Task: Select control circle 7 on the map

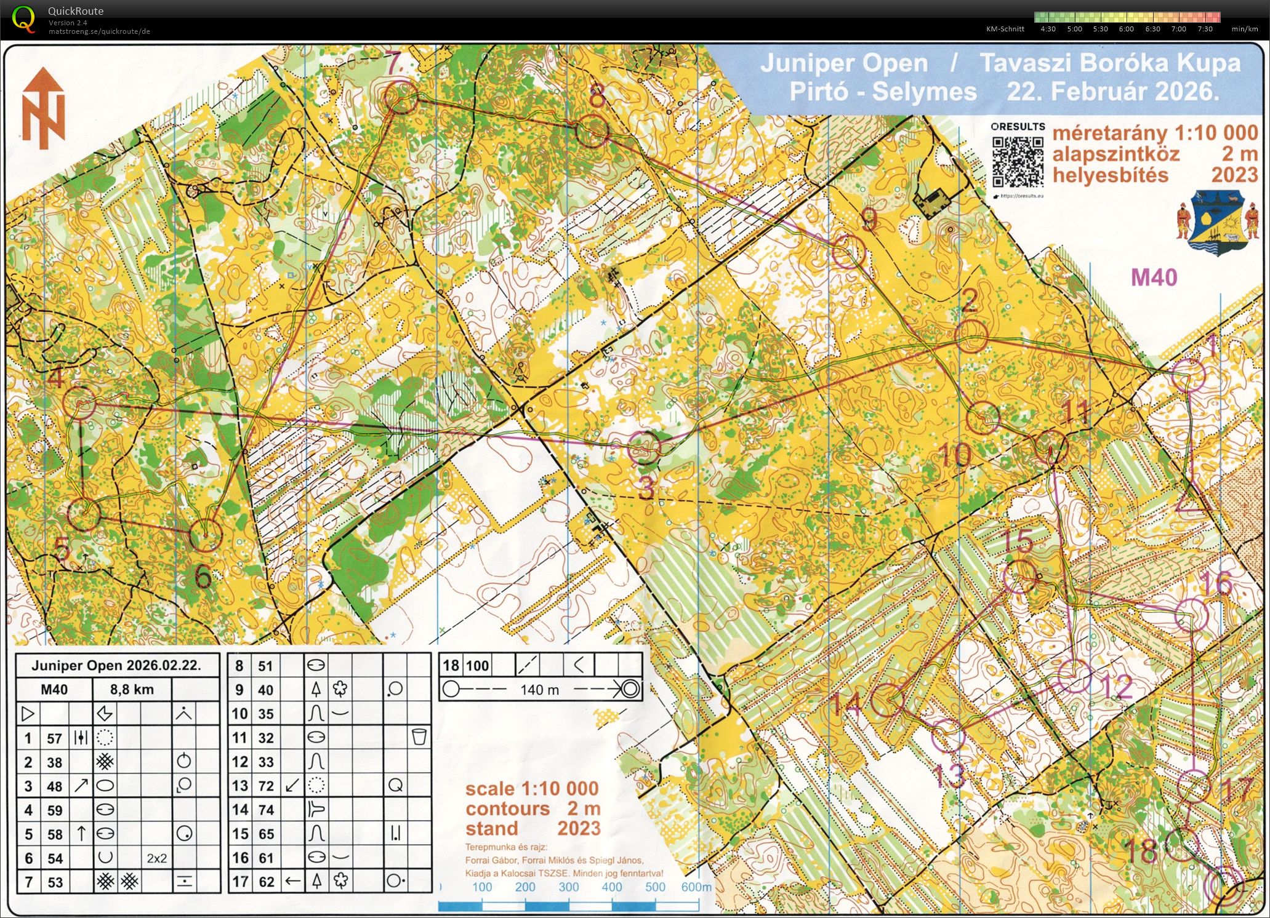Action: pos(401,97)
